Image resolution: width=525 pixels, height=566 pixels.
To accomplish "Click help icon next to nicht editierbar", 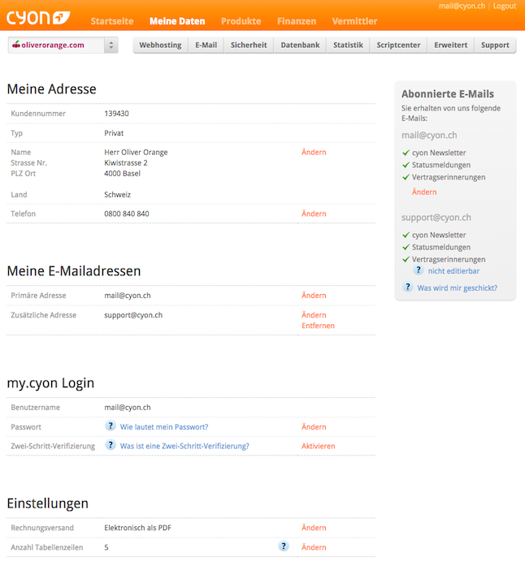I will tap(418, 270).
